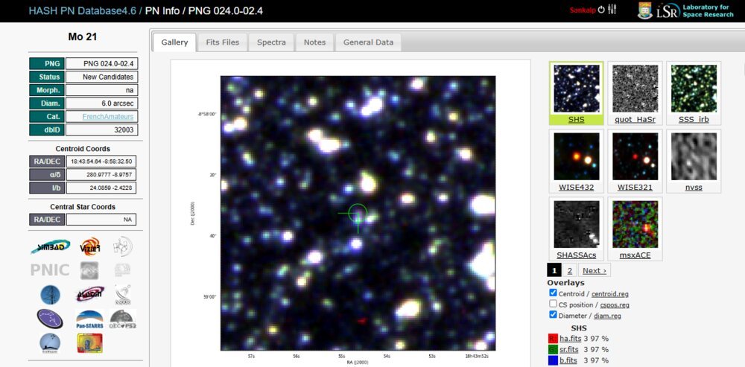
Task: Click the university crest logo
Action: (644, 10)
